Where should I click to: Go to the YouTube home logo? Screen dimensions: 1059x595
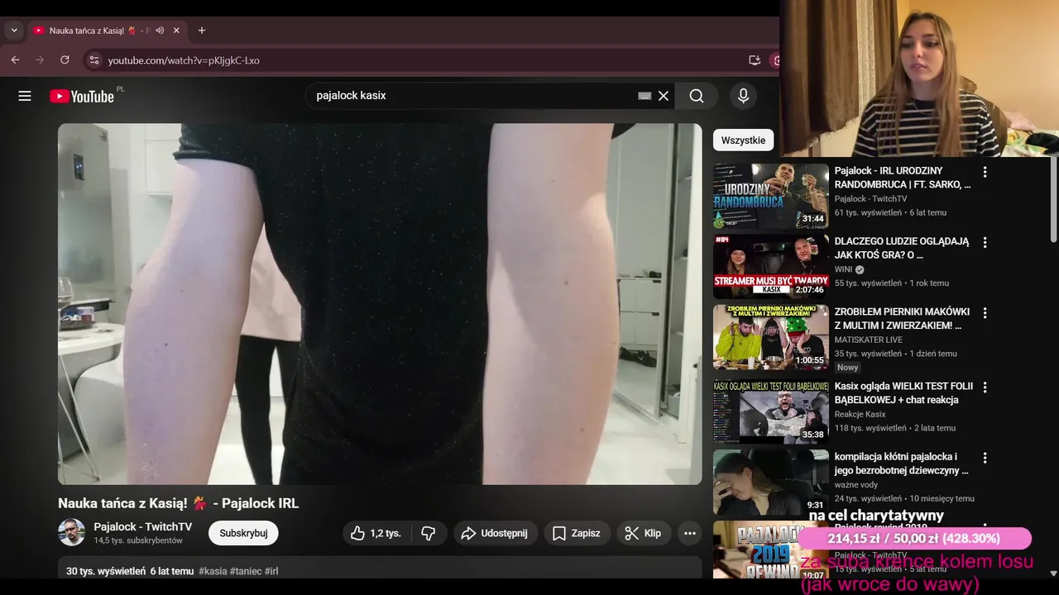point(82,96)
